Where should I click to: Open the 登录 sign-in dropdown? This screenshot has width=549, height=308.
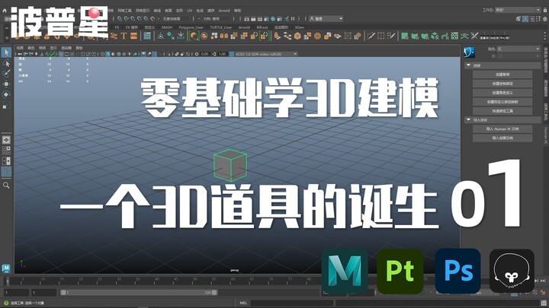pyautogui.click(x=326, y=18)
